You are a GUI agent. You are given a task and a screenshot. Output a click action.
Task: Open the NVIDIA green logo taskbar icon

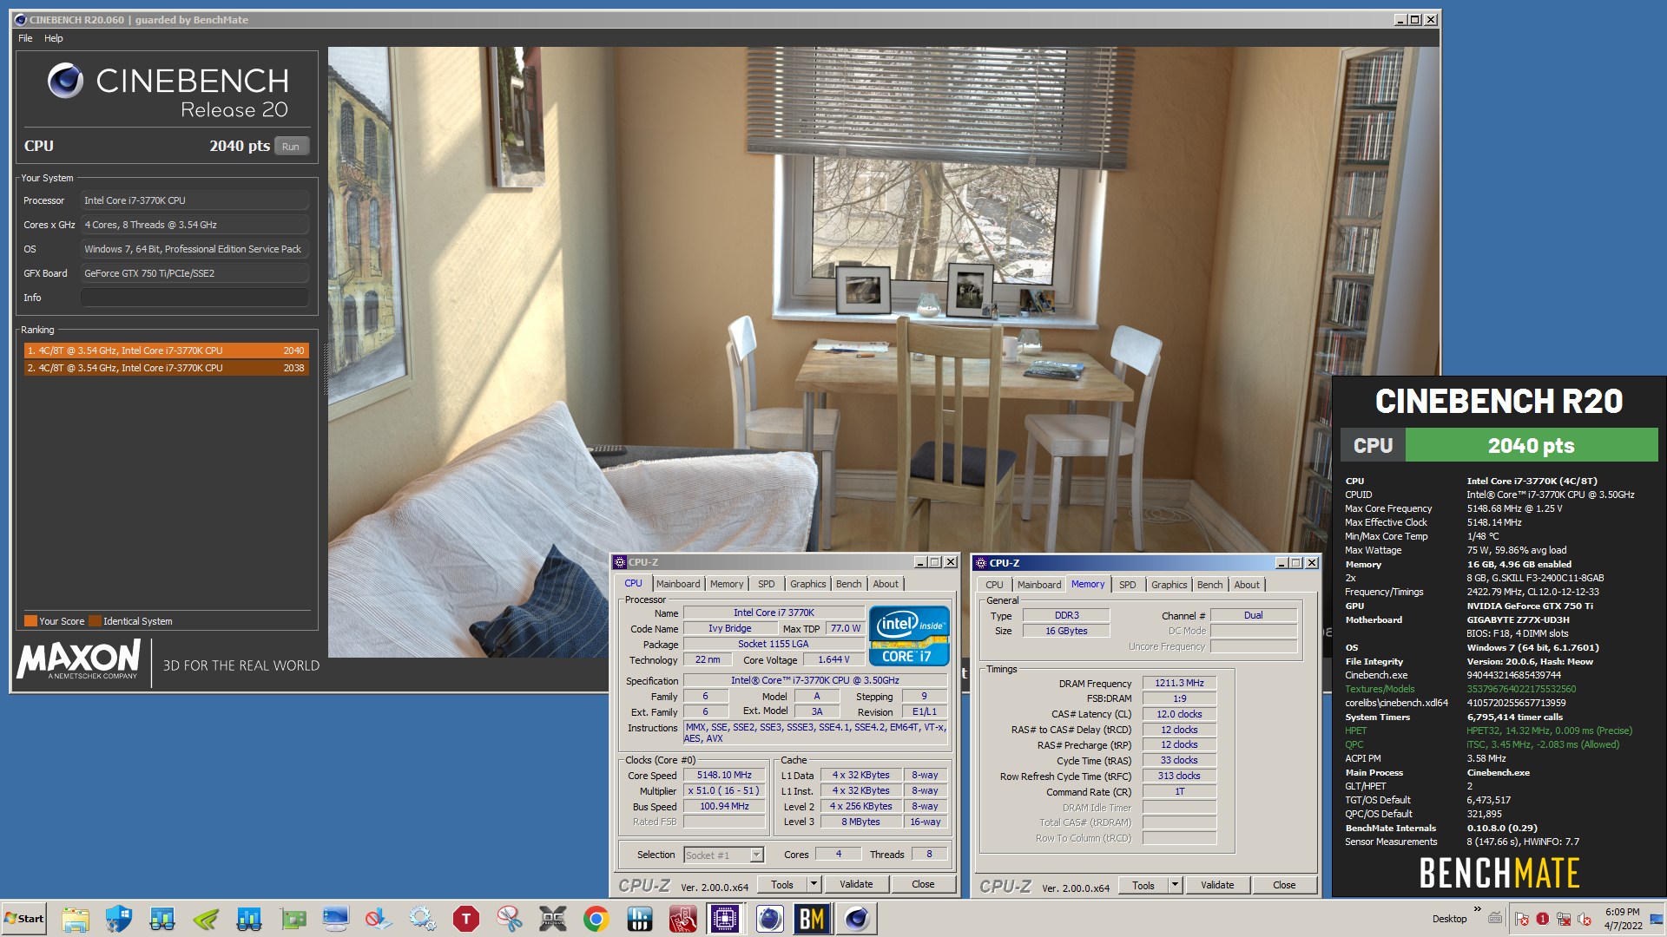(206, 918)
